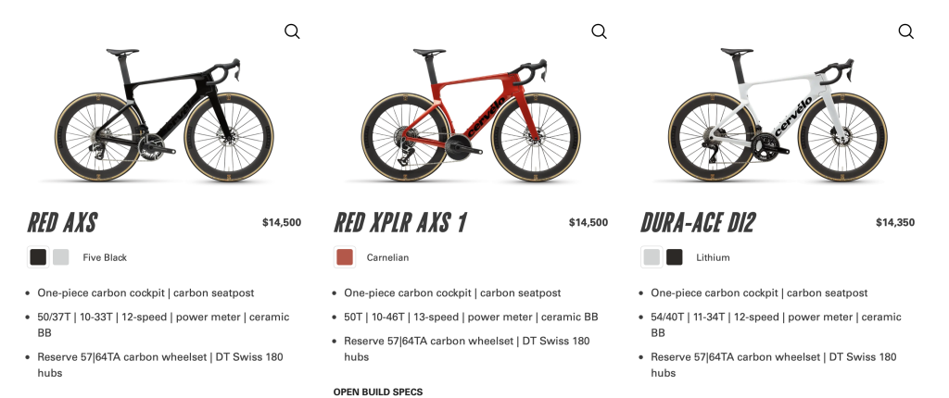949x398 pixels.
Task: Click the OPEN BUILD SPECS link
Action: 378,392
